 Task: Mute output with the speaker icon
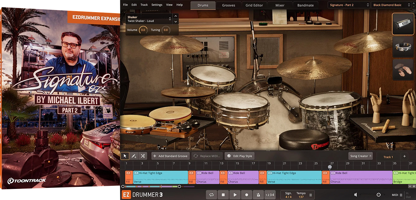(356, 195)
